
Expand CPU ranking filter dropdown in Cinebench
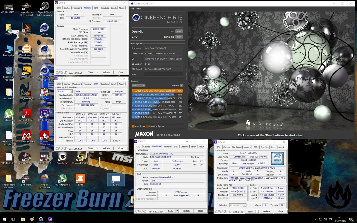(139, 86)
